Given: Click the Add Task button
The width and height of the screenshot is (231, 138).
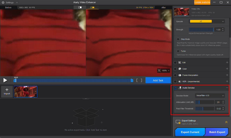Looking at the screenshot, I should (158, 80).
